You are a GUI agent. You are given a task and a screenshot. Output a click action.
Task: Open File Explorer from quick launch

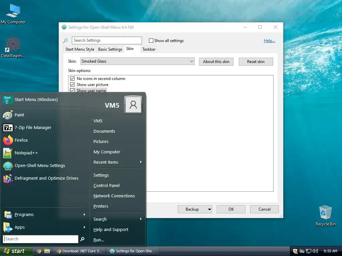pos(47,251)
